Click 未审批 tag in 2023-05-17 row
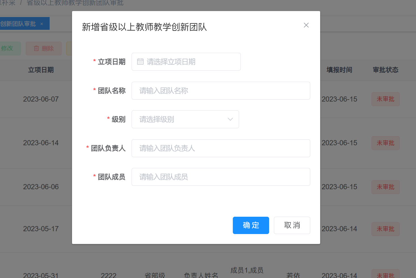 (x=385, y=229)
